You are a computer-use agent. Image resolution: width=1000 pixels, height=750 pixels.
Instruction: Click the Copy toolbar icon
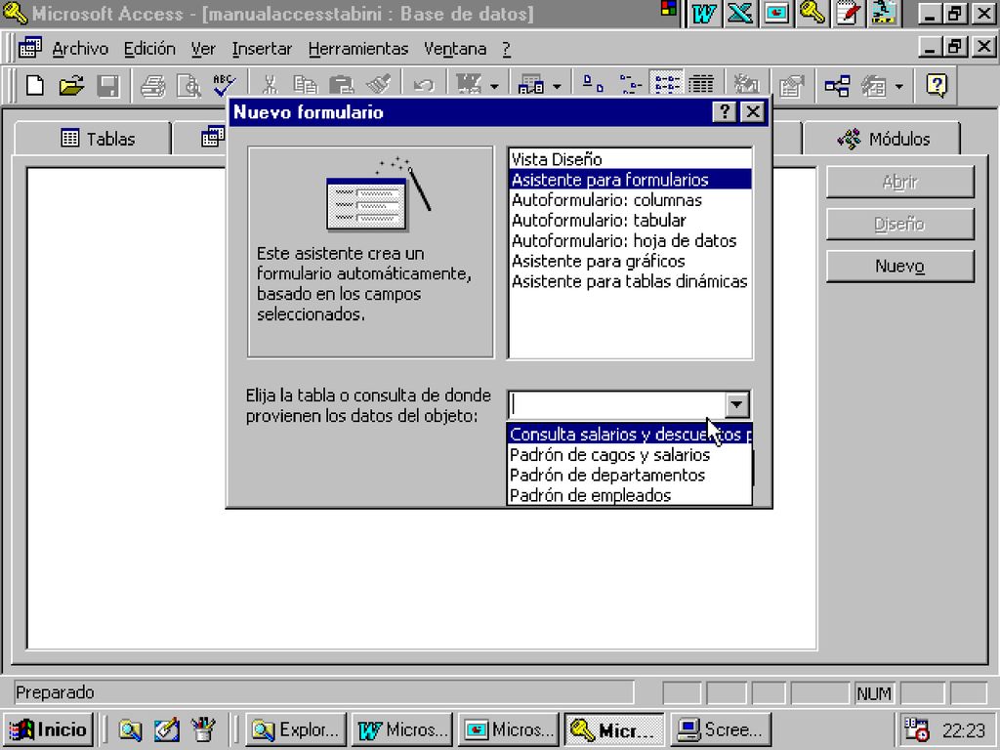point(305,85)
